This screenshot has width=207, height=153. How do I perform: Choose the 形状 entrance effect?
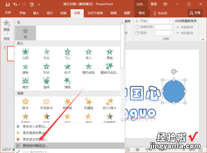(46, 69)
